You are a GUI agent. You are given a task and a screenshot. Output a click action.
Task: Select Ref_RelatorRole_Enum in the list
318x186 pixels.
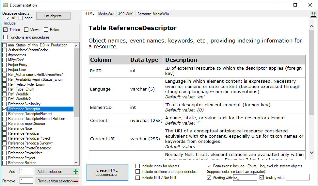pos(26,84)
